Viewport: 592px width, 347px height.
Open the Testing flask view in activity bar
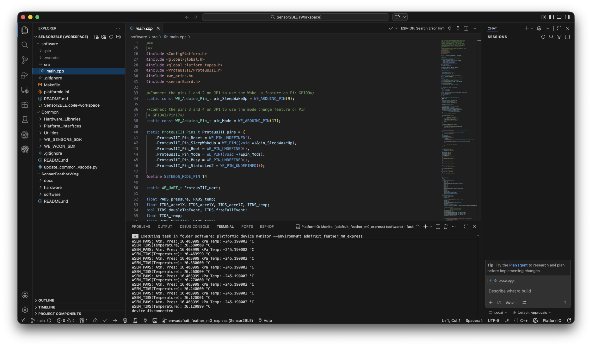[x=25, y=119]
